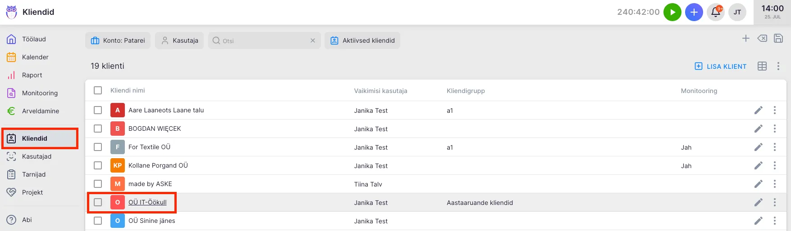Edit the For Textile OÜ client

coord(759,147)
